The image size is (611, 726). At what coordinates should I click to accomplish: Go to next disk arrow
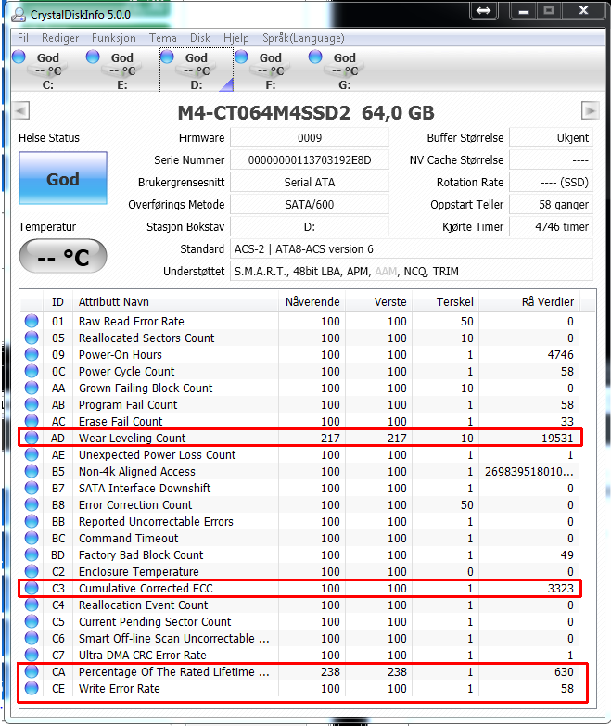tap(591, 110)
